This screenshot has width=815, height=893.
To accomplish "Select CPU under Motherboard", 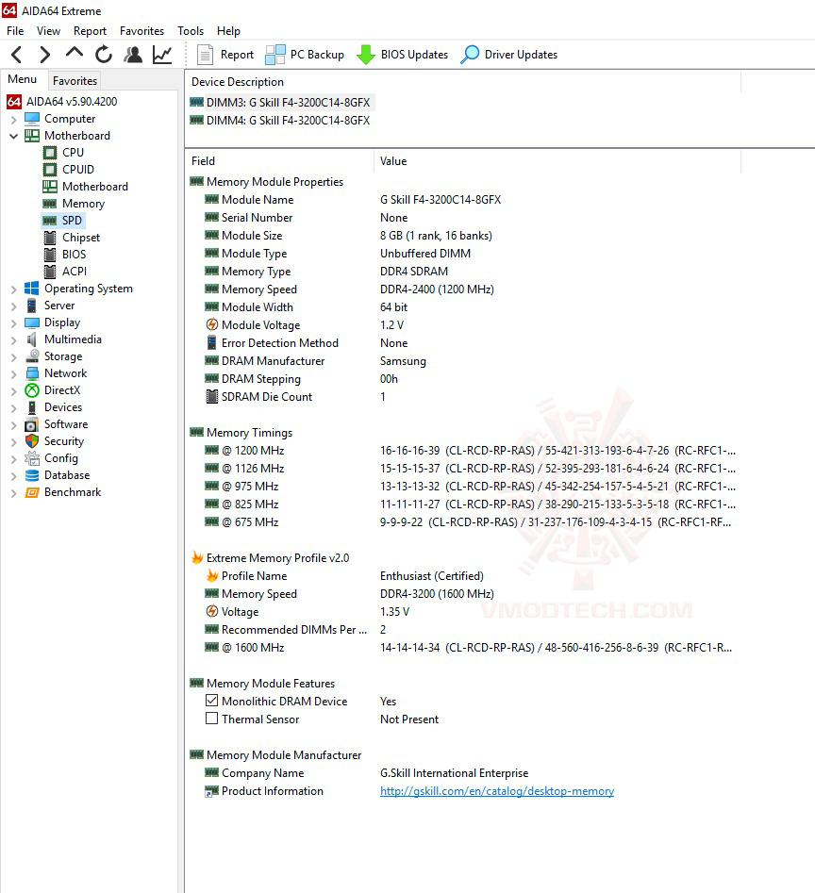I will 73,153.
